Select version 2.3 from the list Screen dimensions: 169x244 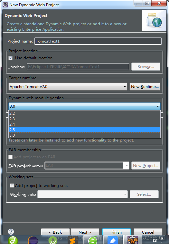coord(85,119)
